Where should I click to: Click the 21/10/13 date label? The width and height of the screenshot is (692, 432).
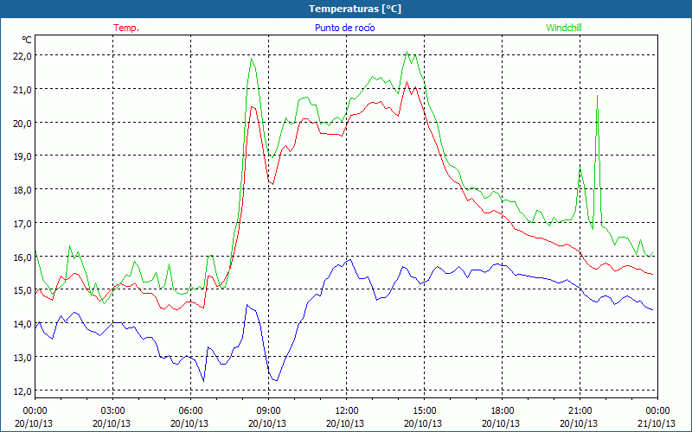(657, 423)
